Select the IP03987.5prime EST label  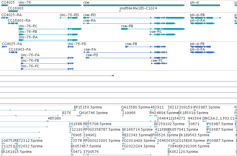point(220,124)
